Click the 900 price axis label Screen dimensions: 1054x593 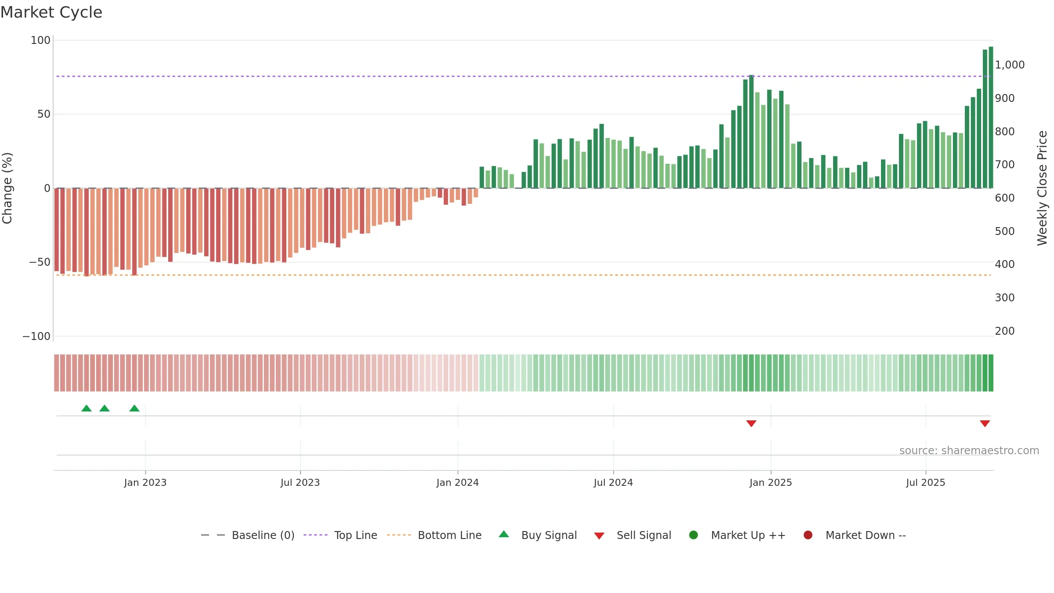point(1005,98)
